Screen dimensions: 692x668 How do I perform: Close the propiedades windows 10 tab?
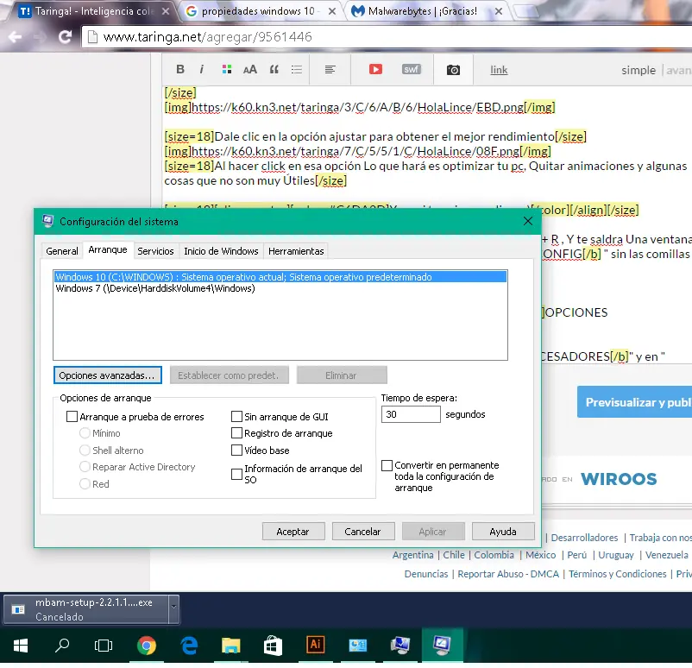click(x=332, y=11)
